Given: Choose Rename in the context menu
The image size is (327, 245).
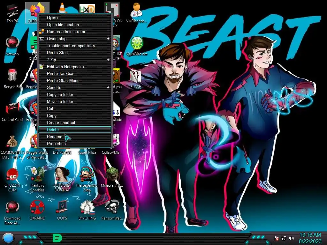Looking at the screenshot, I should coord(75,137).
